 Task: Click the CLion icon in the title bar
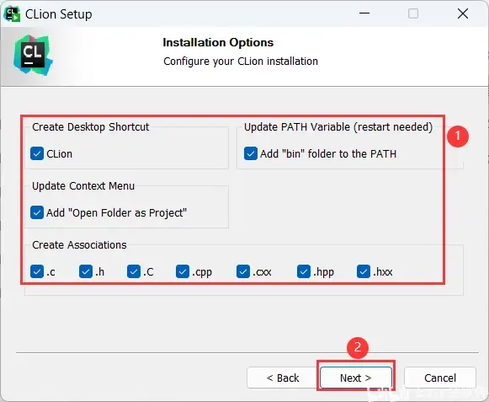[12, 14]
